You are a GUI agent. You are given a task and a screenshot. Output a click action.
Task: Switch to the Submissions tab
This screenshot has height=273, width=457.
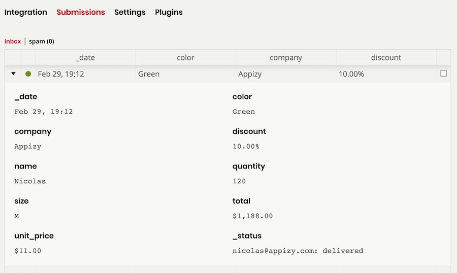[81, 12]
